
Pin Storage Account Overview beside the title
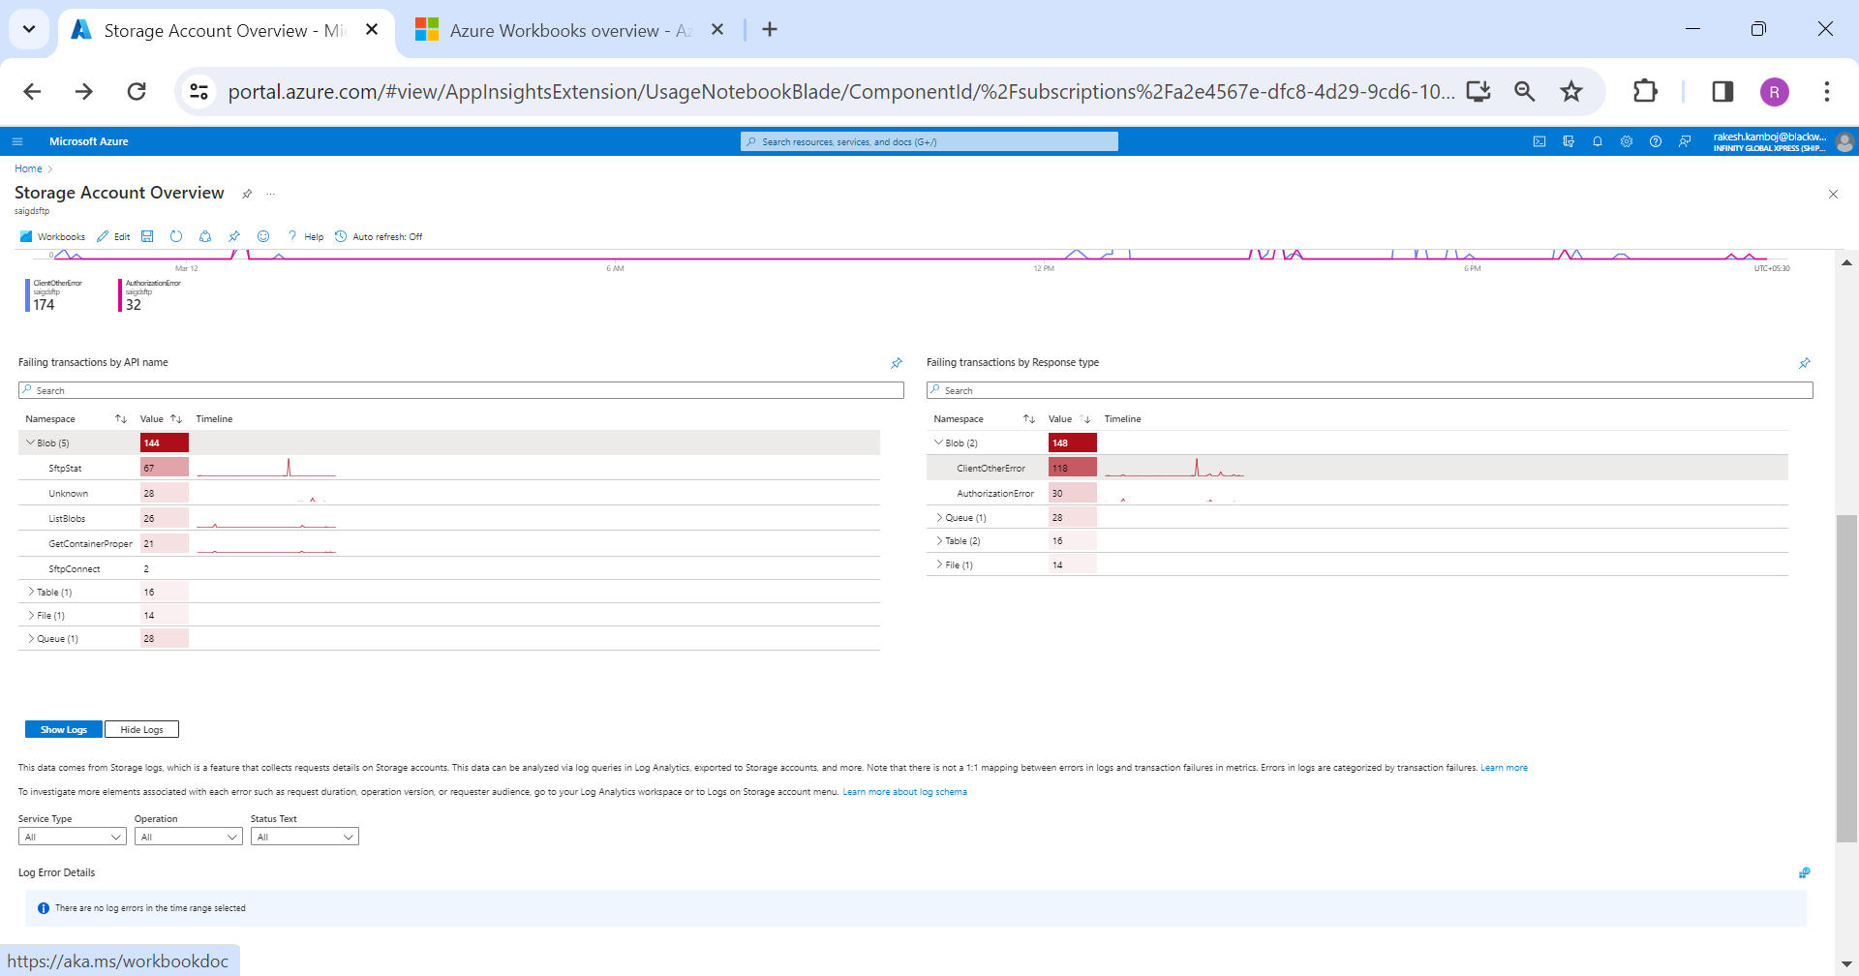click(247, 194)
